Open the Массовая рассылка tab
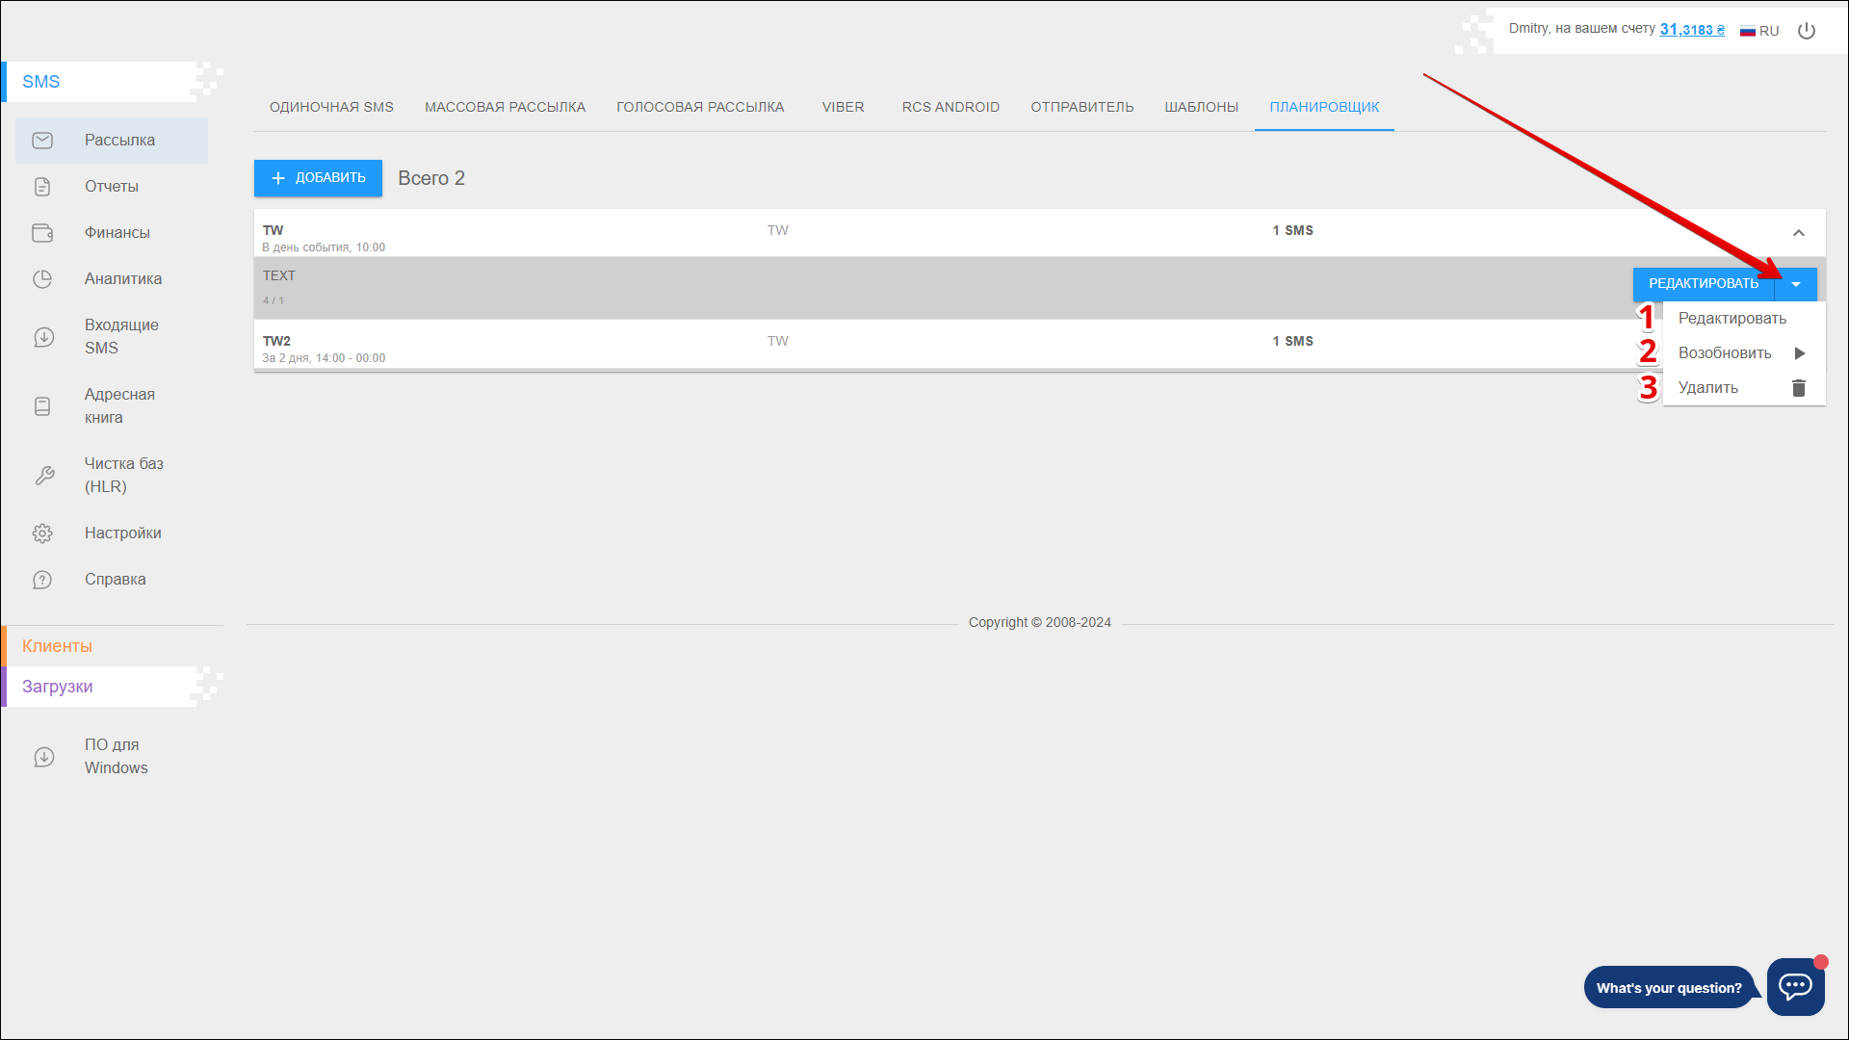1849x1040 pixels. click(x=505, y=107)
